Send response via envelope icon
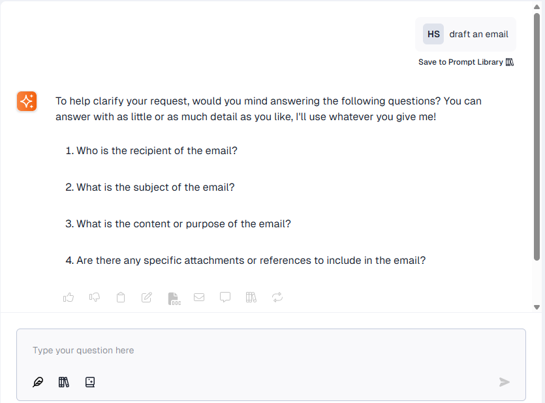545x403 pixels. click(199, 297)
